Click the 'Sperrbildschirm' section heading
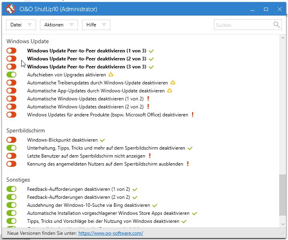 [x=26, y=130]
